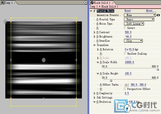Click the Invert stopwatch icon
161x114 pixels.
pos(97,28)
